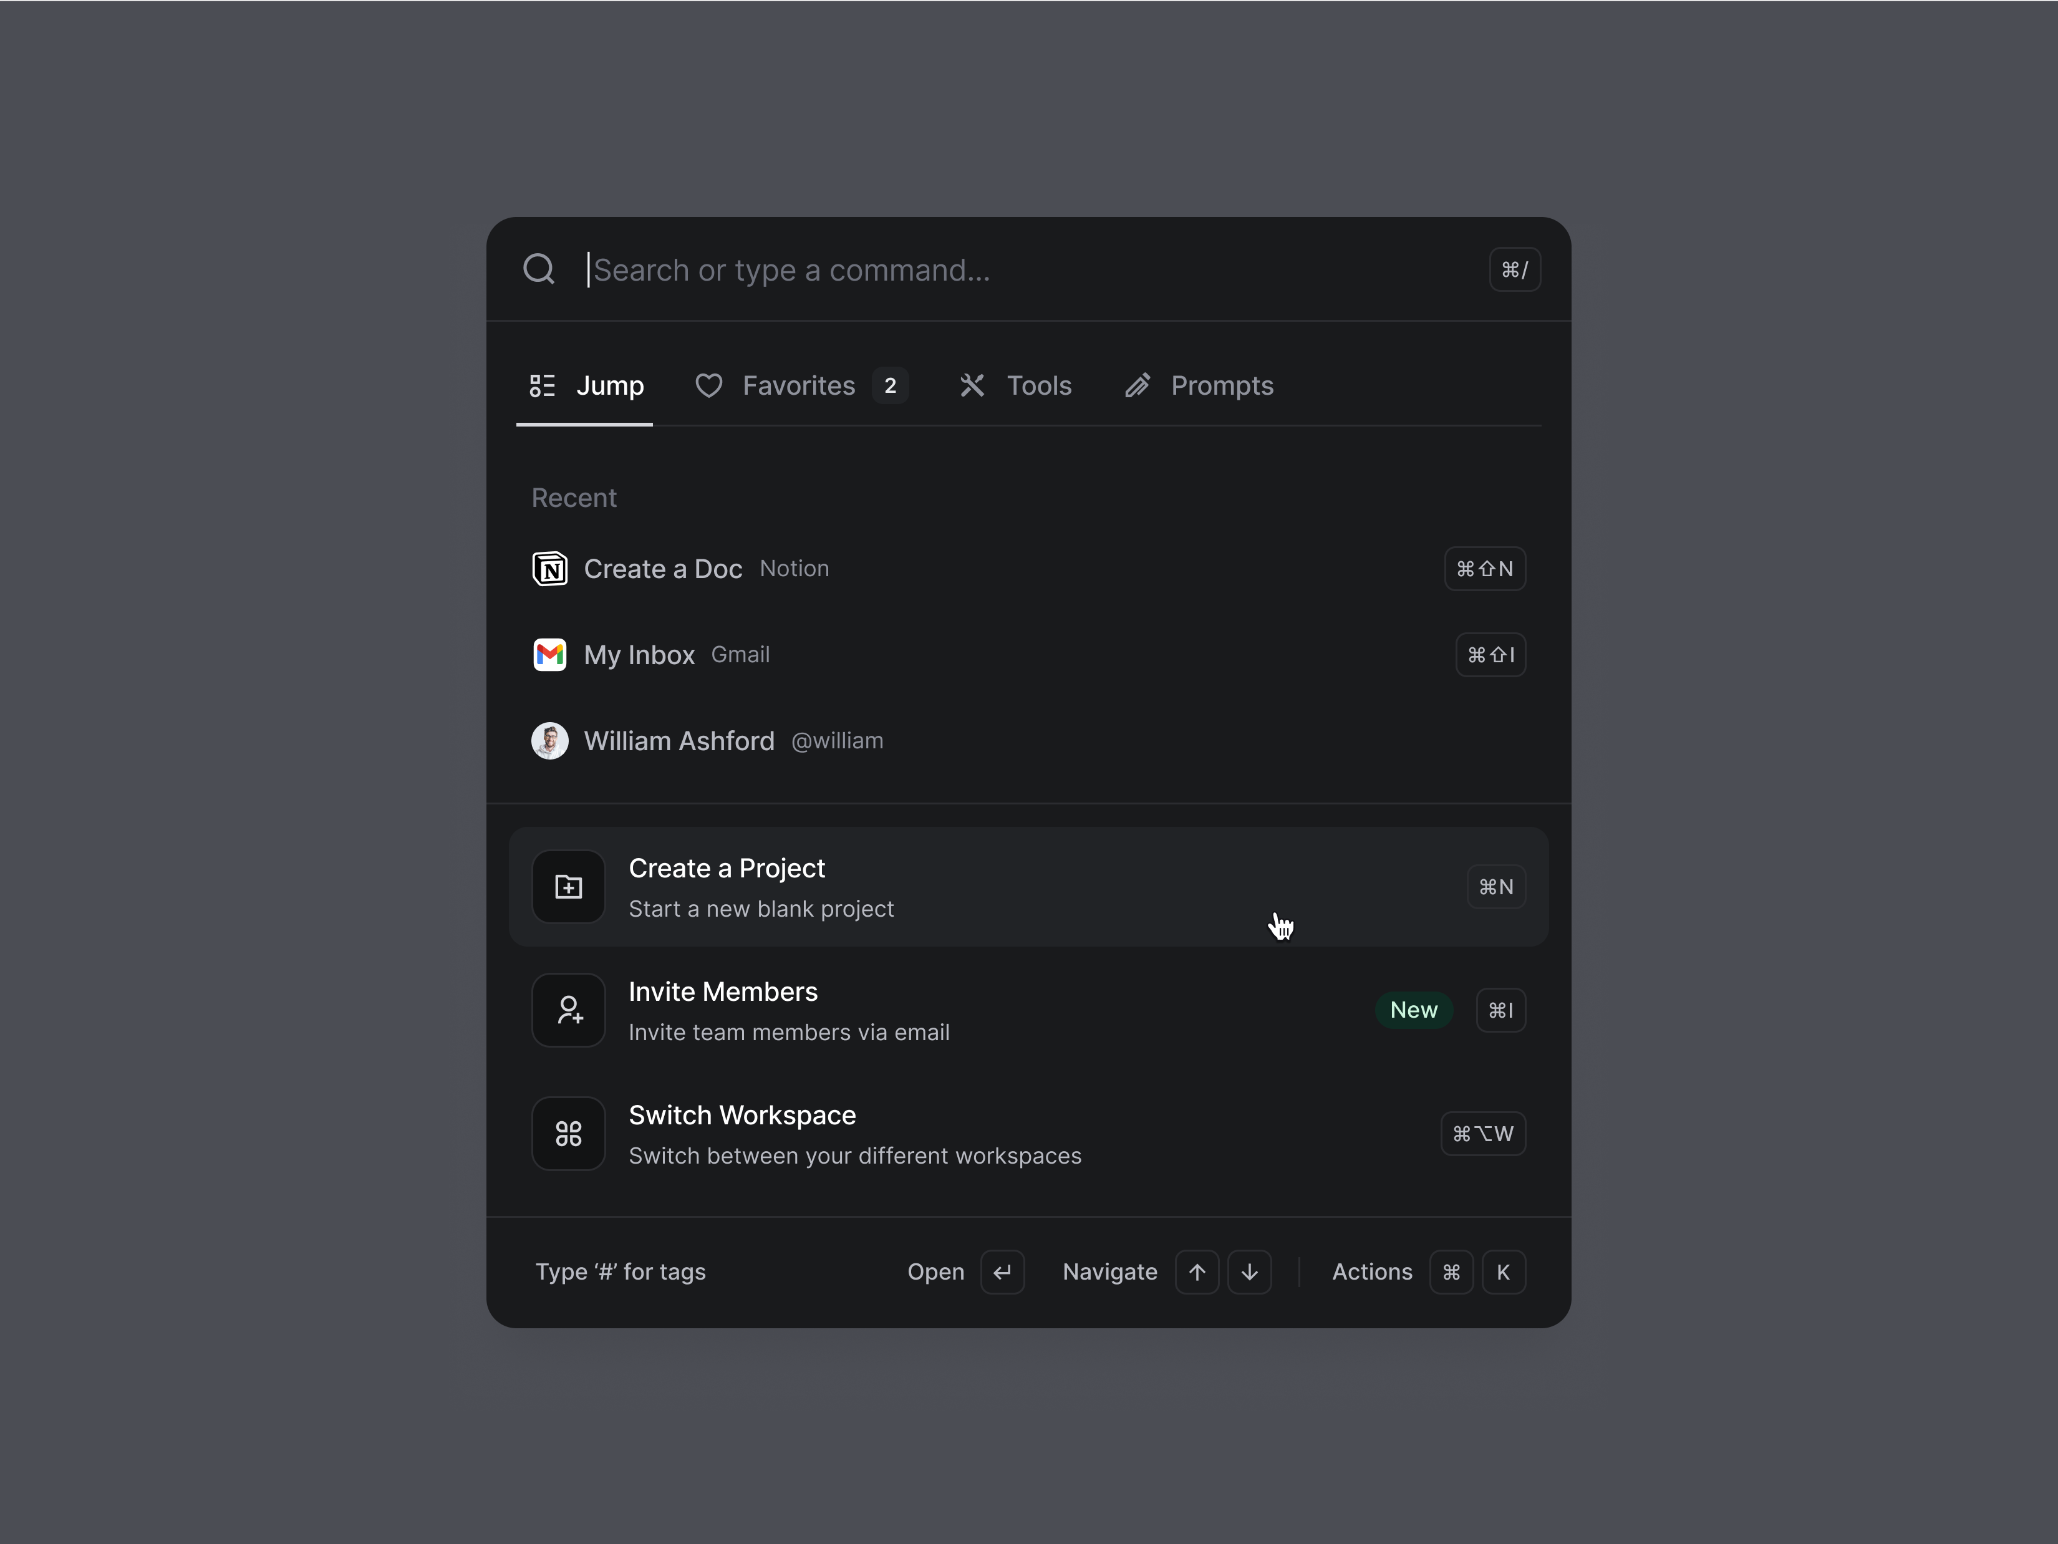
Task: Switch to the Favorites tab
Action: click(798, 385)
